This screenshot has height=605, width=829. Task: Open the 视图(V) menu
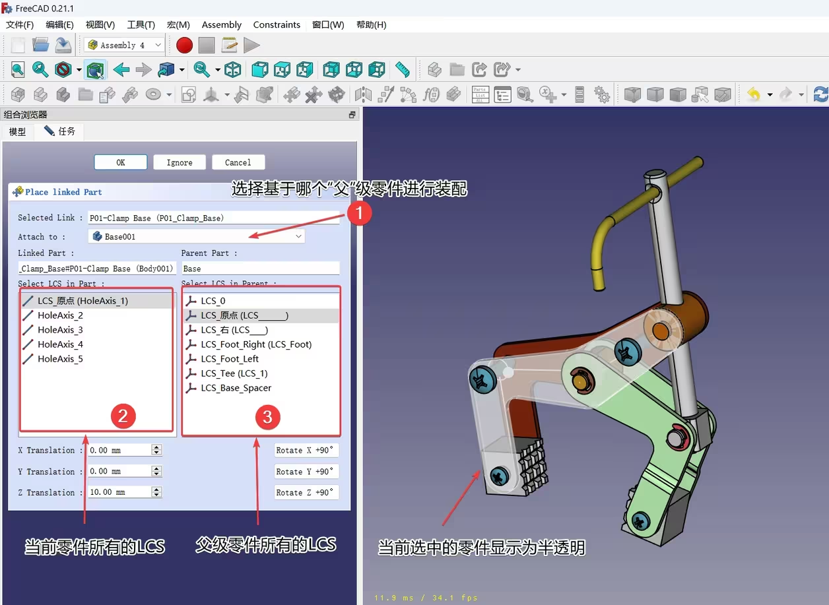(x=100, y=24)
